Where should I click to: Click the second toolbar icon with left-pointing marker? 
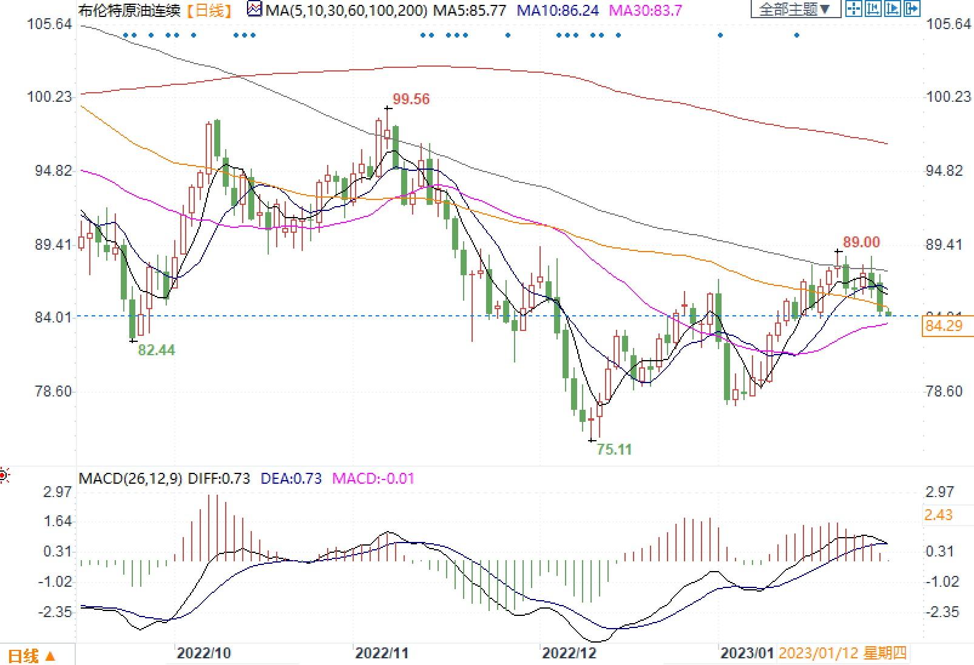pyautogui.click(x=873, y=8)
